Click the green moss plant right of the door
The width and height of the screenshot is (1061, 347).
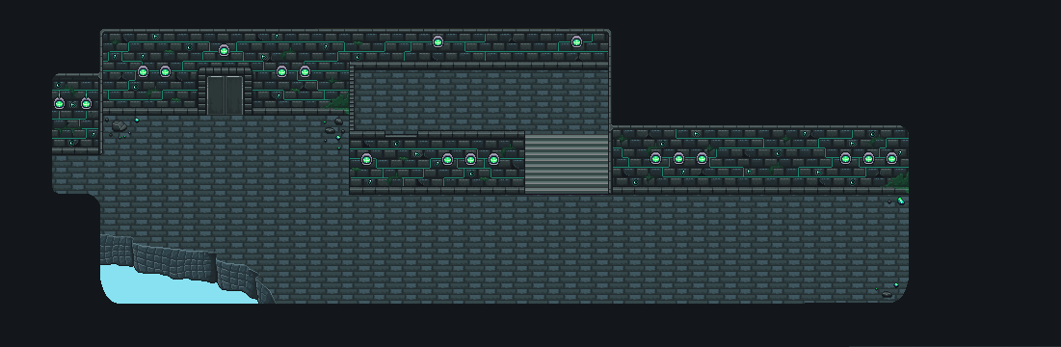click(x=339, y=102)
